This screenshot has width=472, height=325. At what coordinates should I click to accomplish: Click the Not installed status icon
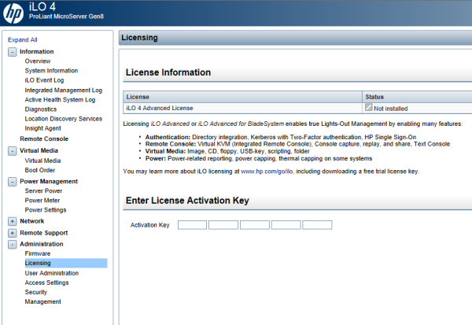click(x=368, y=108)
